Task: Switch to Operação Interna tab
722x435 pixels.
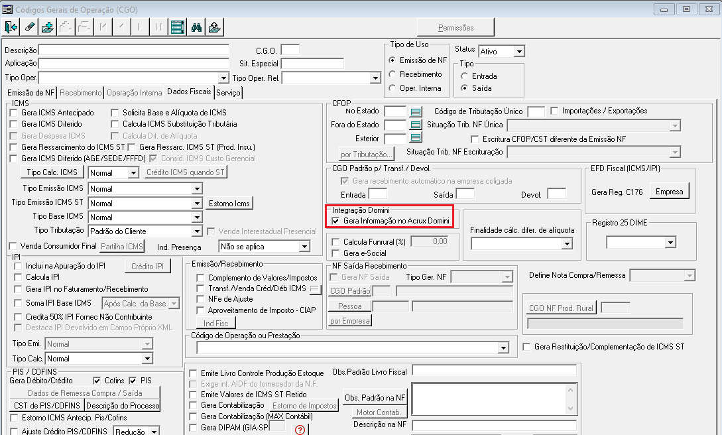Action: pyautogui.click(x=135, y=93)
